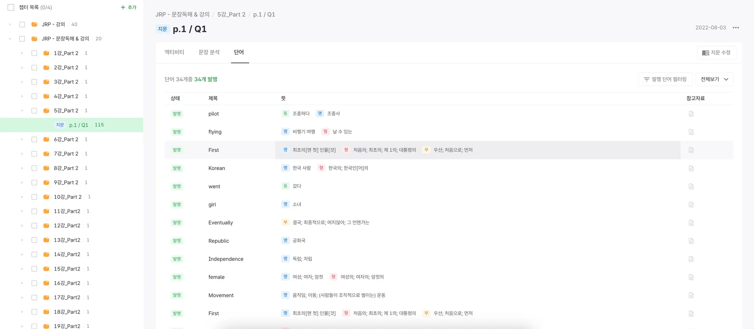Select the p.1 / Q1 passage in sidebar
Viewport: 754px width, 329px height.
(x=71, y=125)
